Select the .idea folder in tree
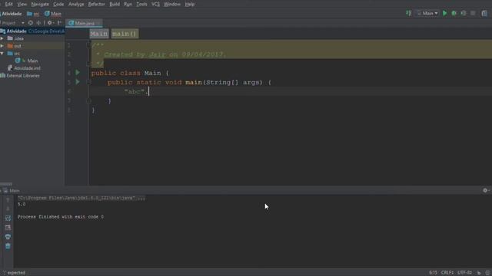 click(x=15, y=38)
